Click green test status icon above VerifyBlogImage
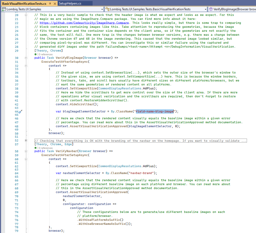 click(x=36, y=54)
